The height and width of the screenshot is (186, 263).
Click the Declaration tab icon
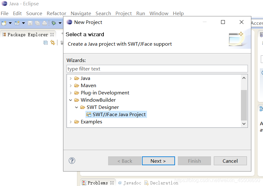pos(147,183)
